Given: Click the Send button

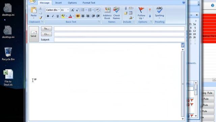Looking at the screenshot, I should pos(34,34).
